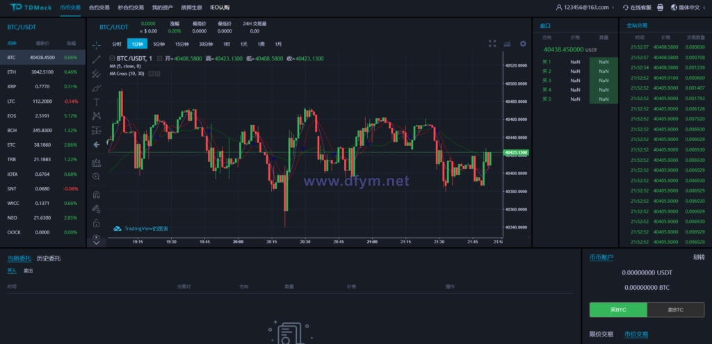Select the 30分钟 interval
The image size is (712, 344).
[206, 44]
